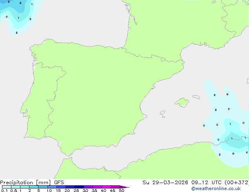The image size is (249, 192).
Task: Choose the 30–35 mm legend swatch
Action: (88, 187)
